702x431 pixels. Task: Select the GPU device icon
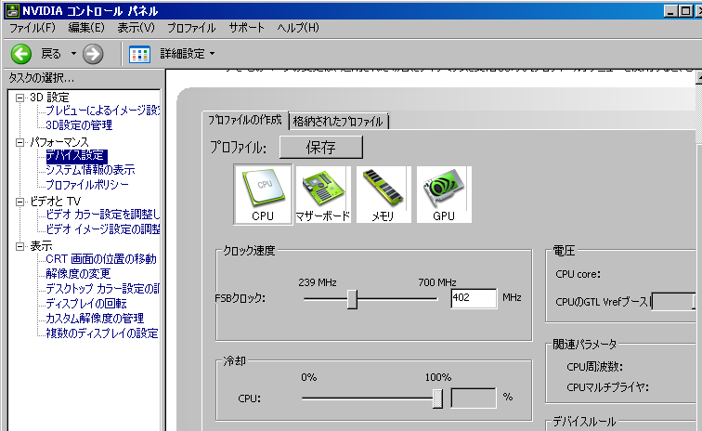point(444,194)
